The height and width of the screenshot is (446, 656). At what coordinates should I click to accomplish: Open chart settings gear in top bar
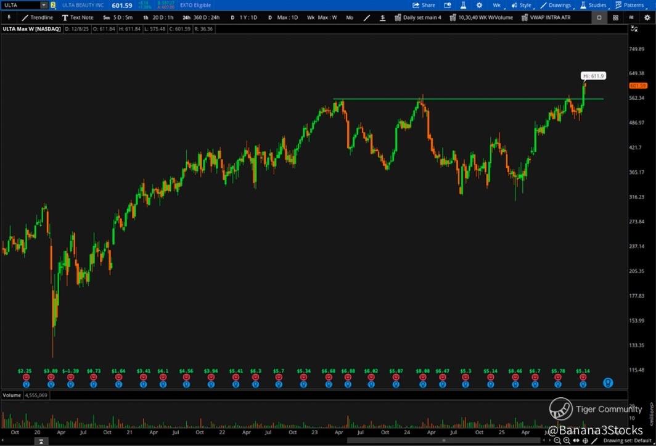tap(480, 5)
